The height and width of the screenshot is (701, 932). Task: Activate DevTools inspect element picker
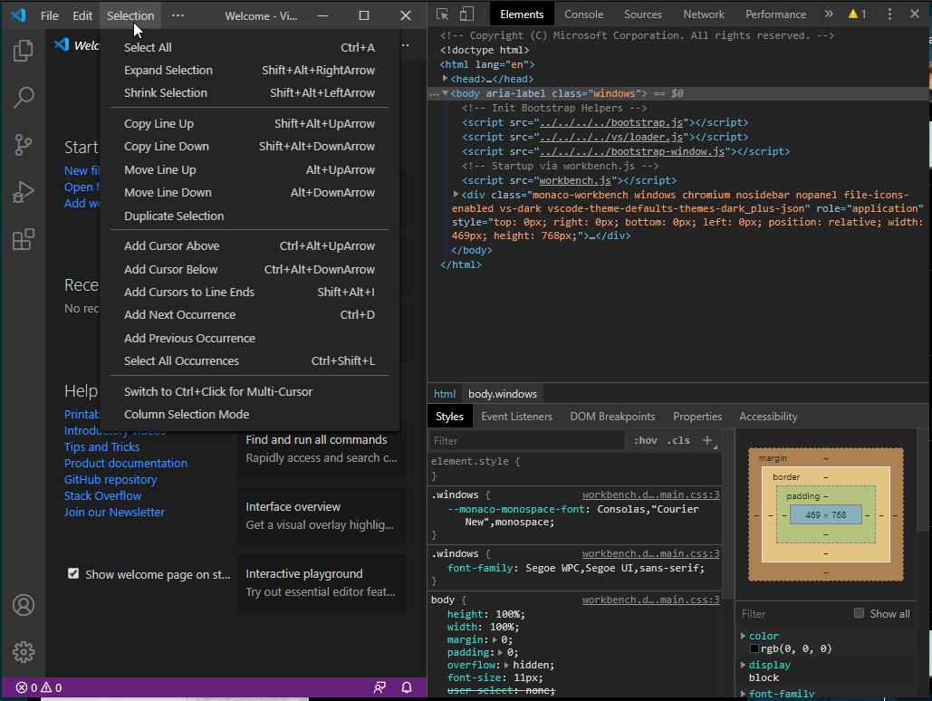pos(442,14)
